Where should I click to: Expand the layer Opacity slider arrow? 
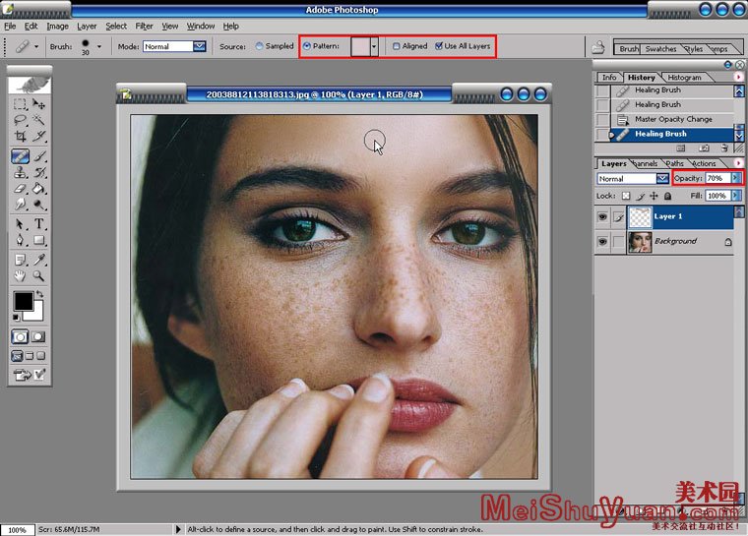(736, 178)
